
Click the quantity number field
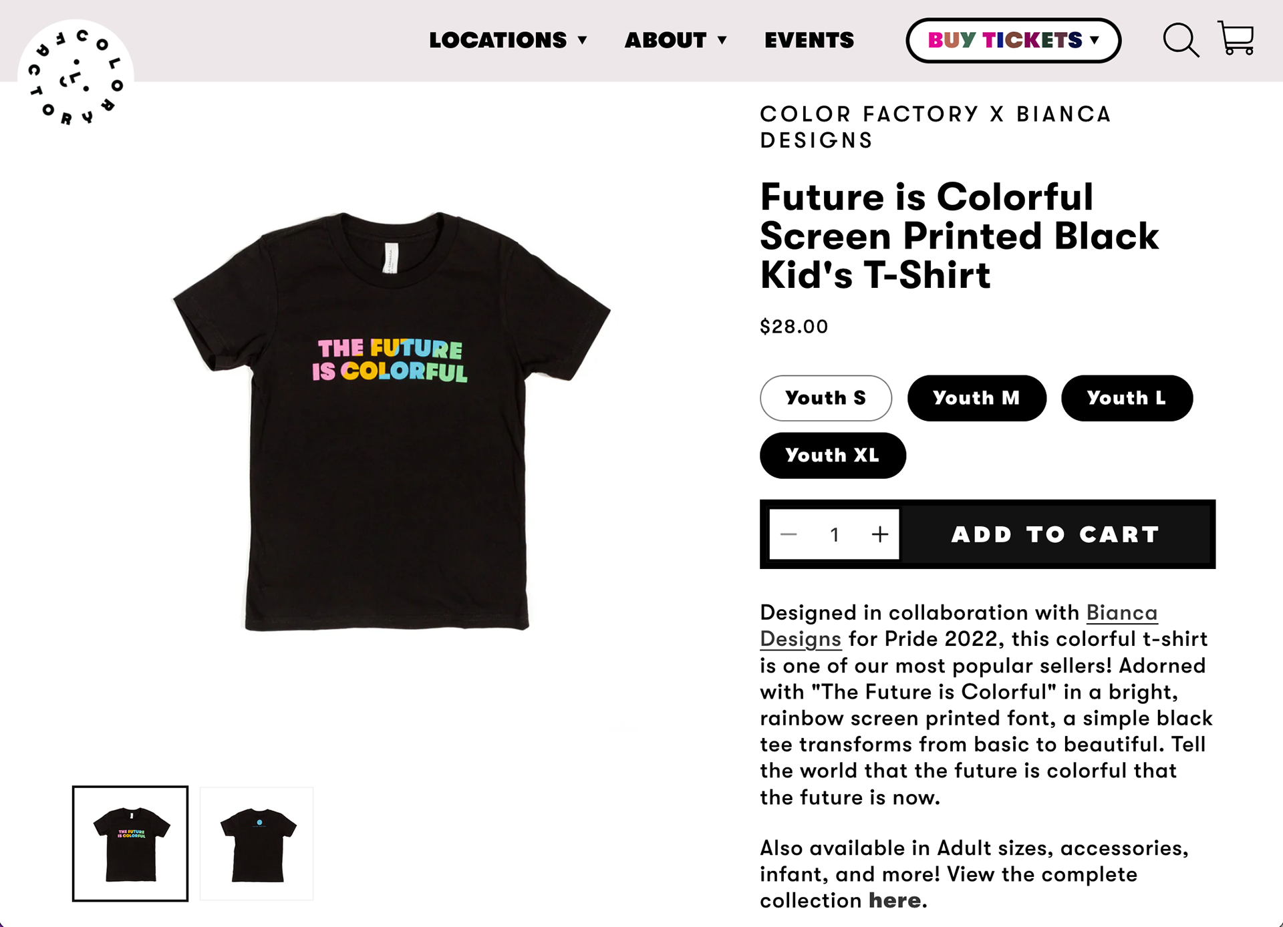coord(835,534)
